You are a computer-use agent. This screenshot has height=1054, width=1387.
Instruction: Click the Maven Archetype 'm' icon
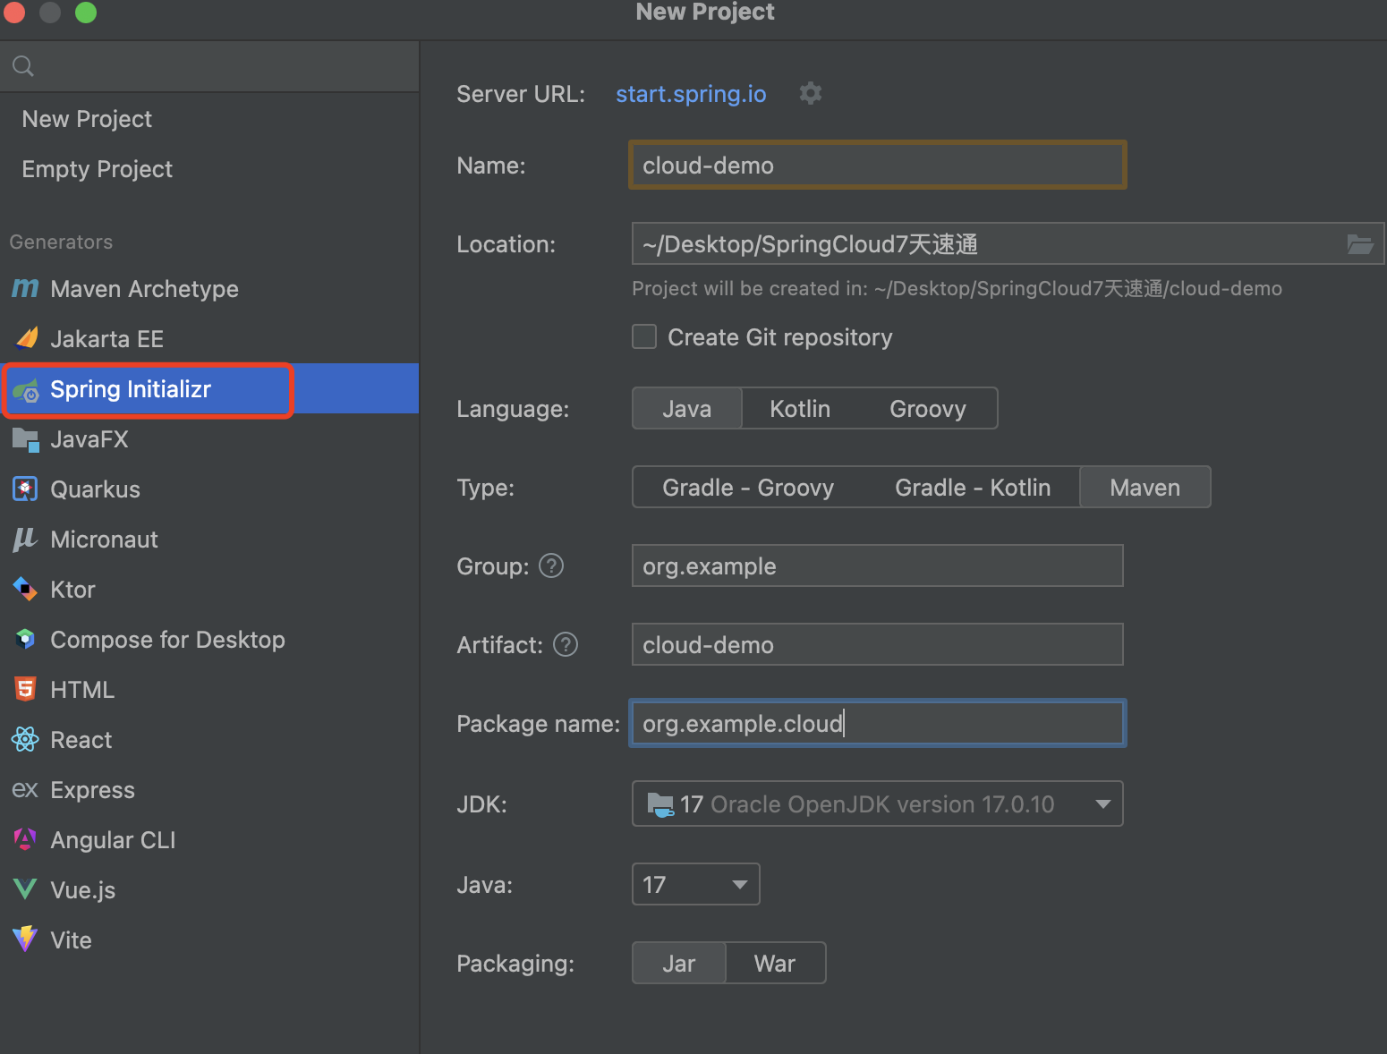click(25, 288)
